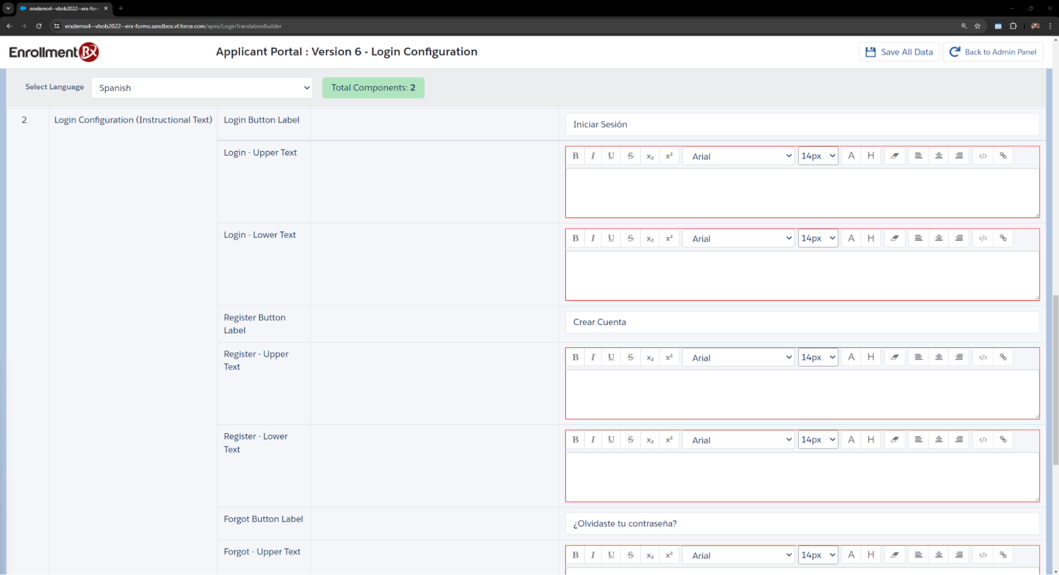The width and height of the screenshot is (1059, 575).
Task: Click eraser clear-format icon in Login Upper editor
Action: point(895,156)
